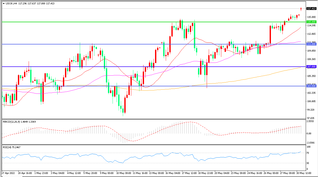Click the MACD scale value 2.5593
Viewport: 318px width, 177px height.
tap(311, 122)
